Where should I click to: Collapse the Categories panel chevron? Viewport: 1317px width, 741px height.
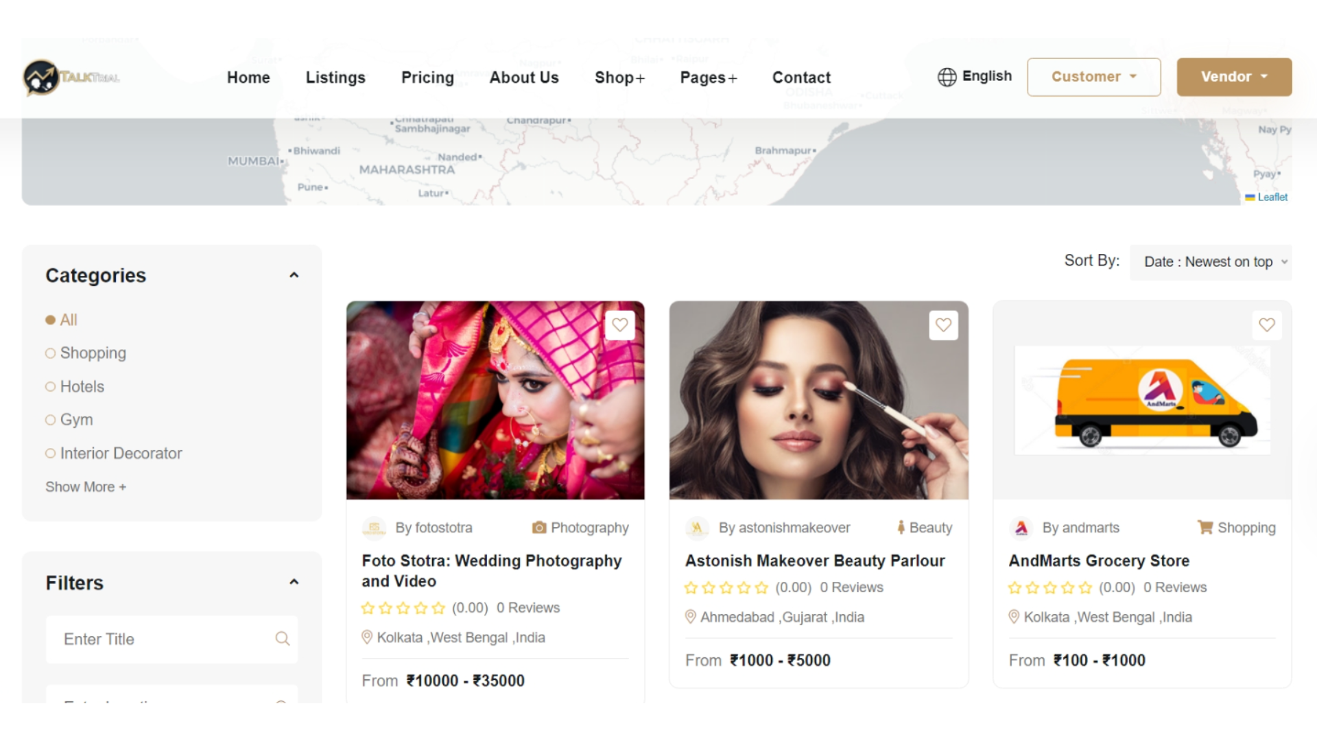point(294,275)
